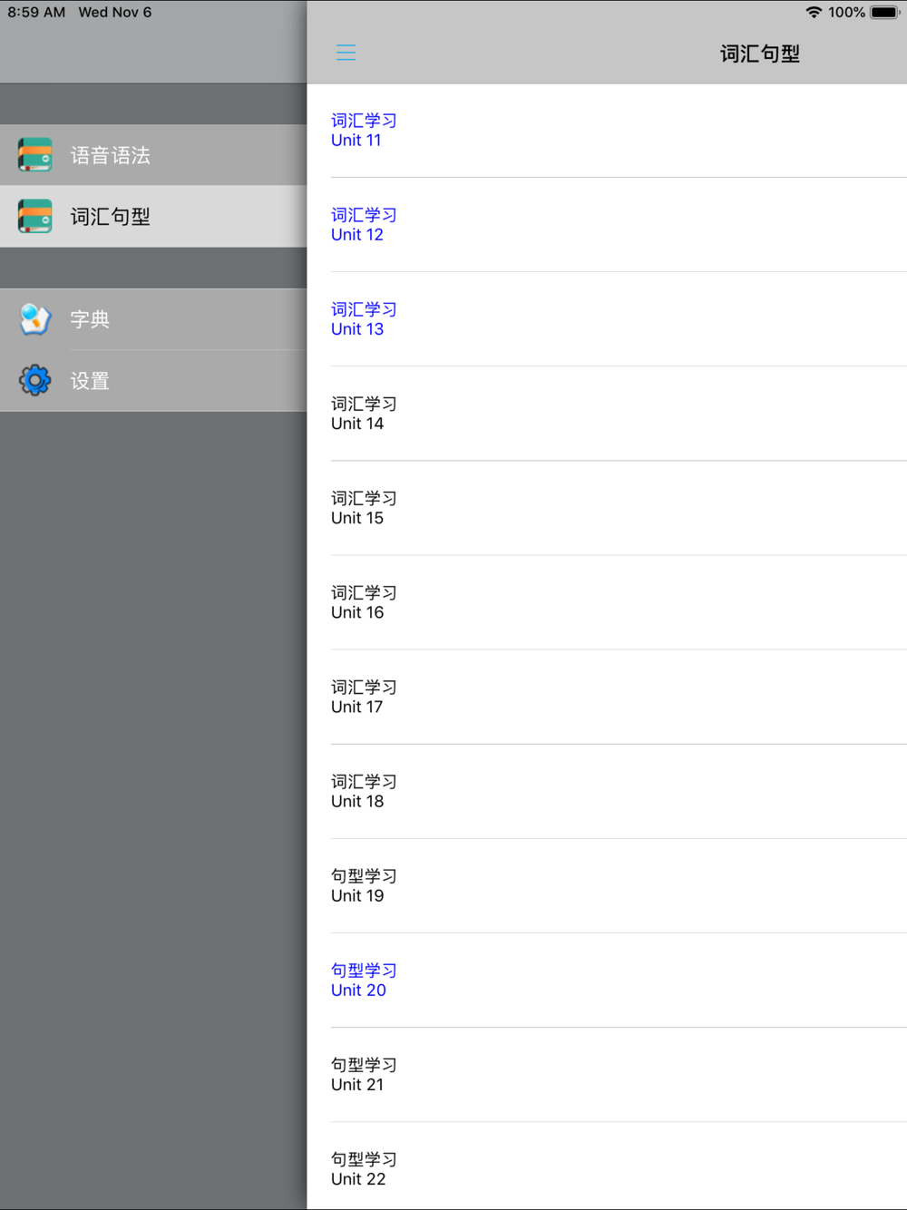907x1210 pixels.
Task: Tap 句型学习 Unit 19
Action: click(607, 886)
